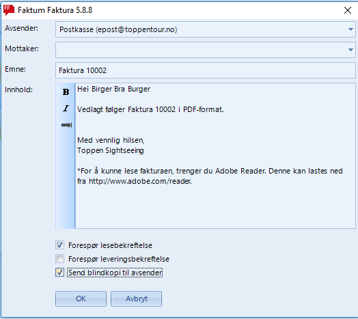Place cursor on the Hei Birger Bra Burger line

coord(113,89)
